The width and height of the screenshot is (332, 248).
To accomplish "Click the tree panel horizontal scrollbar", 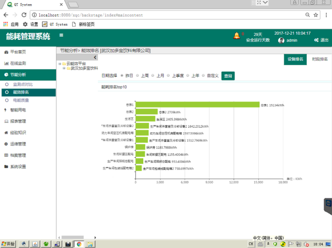I will coord(73,238).
